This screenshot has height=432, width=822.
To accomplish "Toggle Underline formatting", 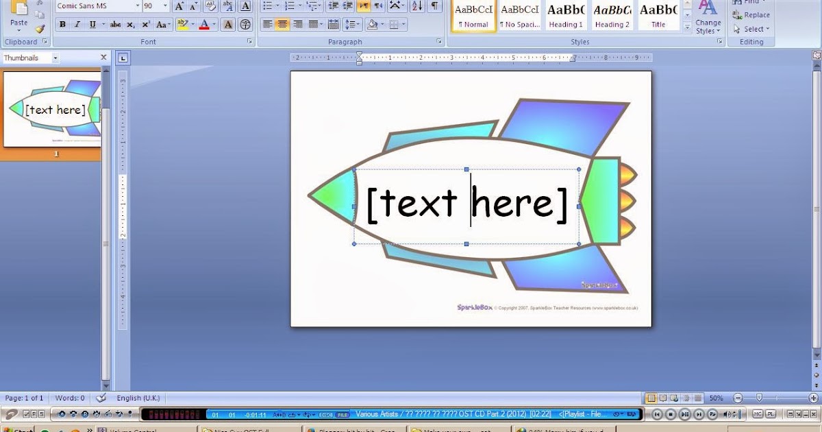I will coord(92,25).
